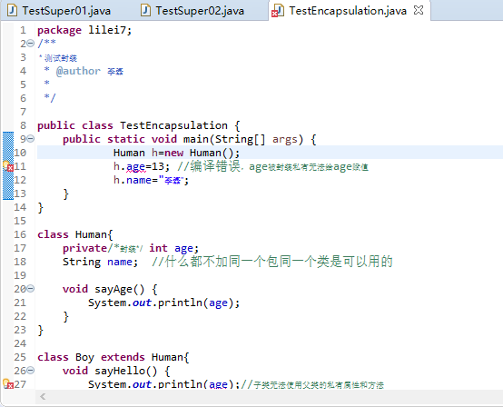Collapse the sayHello method fold at line 26

pyautogui.click(x=30, y=371)
